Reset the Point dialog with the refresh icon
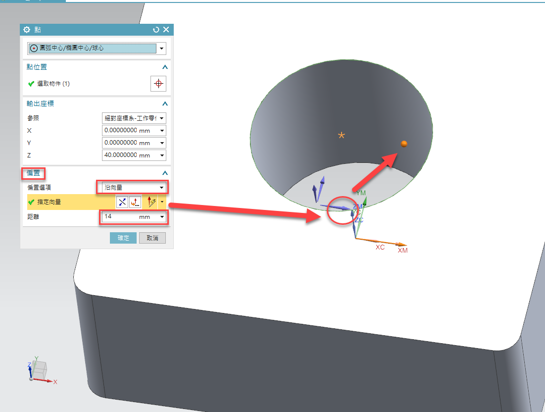This screenshot has height=412, width=545. pos(156,30)
